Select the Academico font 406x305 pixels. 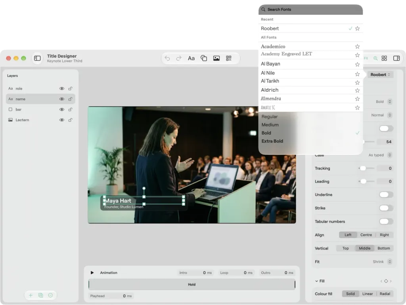pyautogui.click(x=273, y=46)
